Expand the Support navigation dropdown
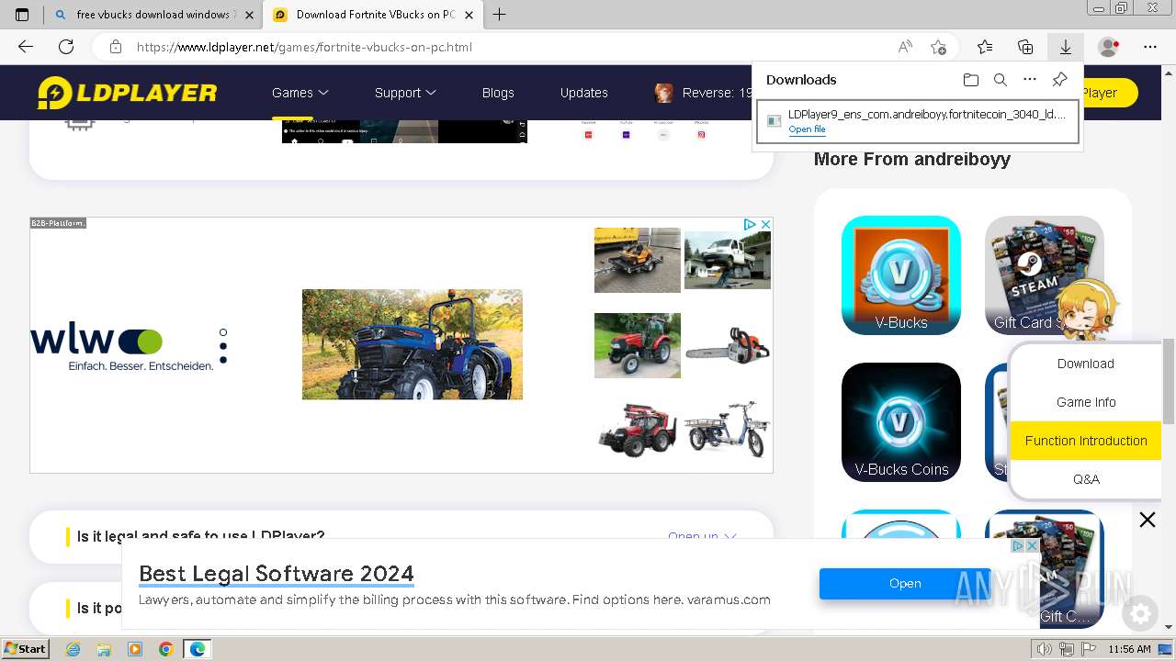This screenshot has height=661, width=1176. [405, 93]
